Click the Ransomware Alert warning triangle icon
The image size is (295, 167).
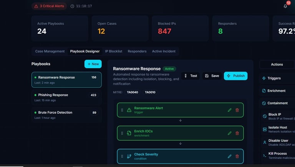pyautogui.click(x=129, y=110)
